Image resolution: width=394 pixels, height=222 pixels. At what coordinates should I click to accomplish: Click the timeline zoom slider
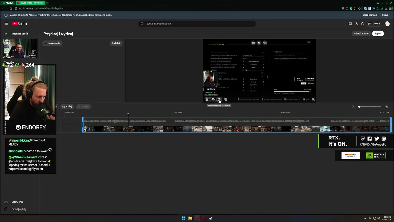(370, 107)
